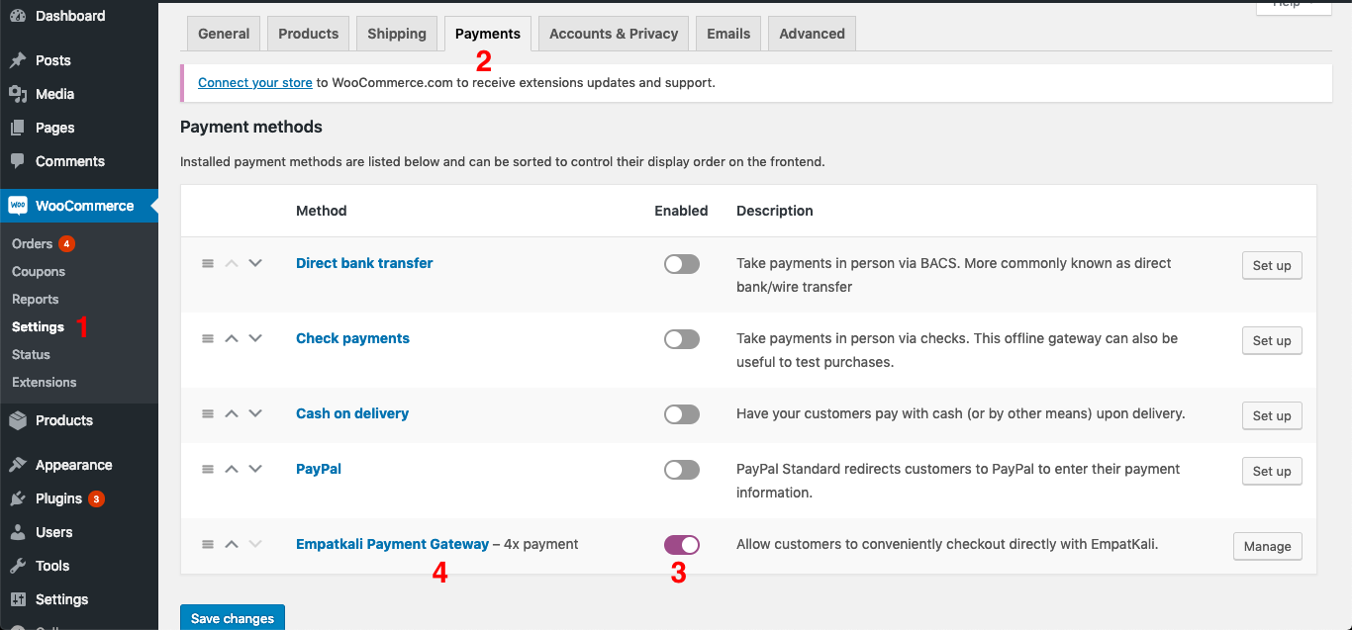This screenshot has height=630, width=1352.
Task: Click the sidebar Settings sliders icon
Action: tap(18, 599)
